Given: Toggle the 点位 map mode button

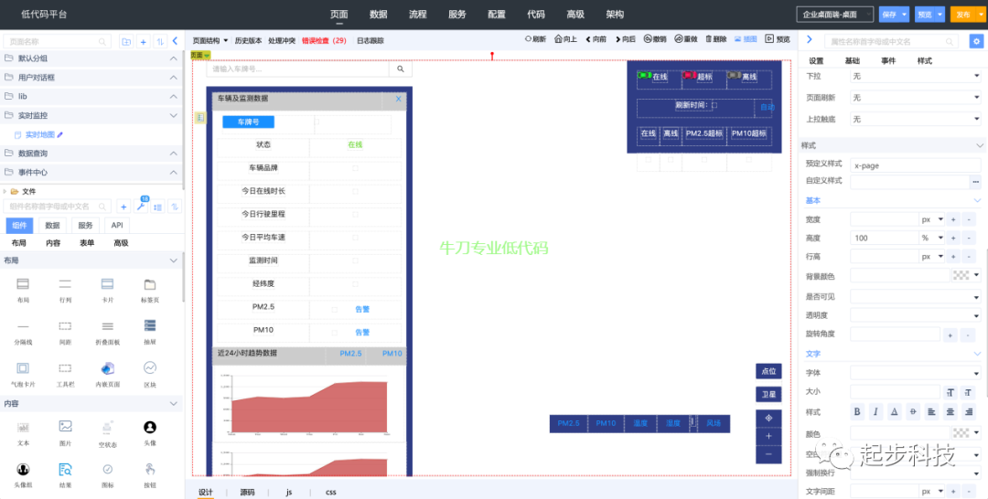Looking at the screenshot, I should click(x=768, y=371).
